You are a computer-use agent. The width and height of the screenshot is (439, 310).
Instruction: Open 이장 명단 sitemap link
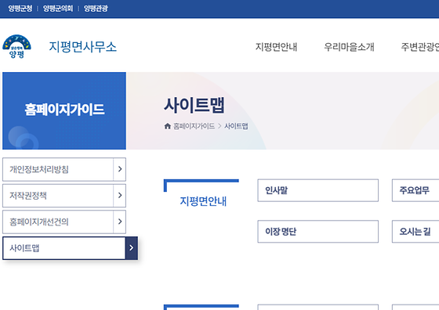pyautogui.click(x=317, y=232)
